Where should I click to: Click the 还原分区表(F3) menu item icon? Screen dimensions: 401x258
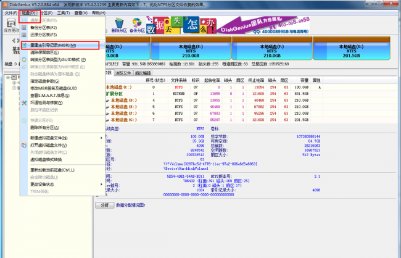[x=24, y=35]
